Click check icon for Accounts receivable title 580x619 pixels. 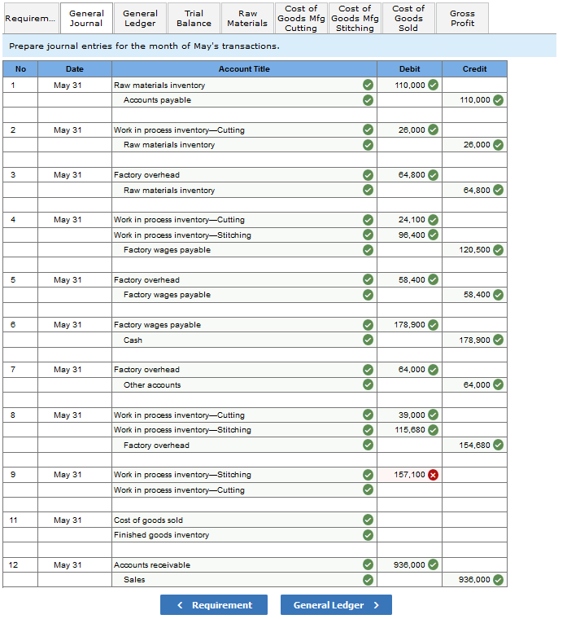pyautogui.click(x=368, y=565)
